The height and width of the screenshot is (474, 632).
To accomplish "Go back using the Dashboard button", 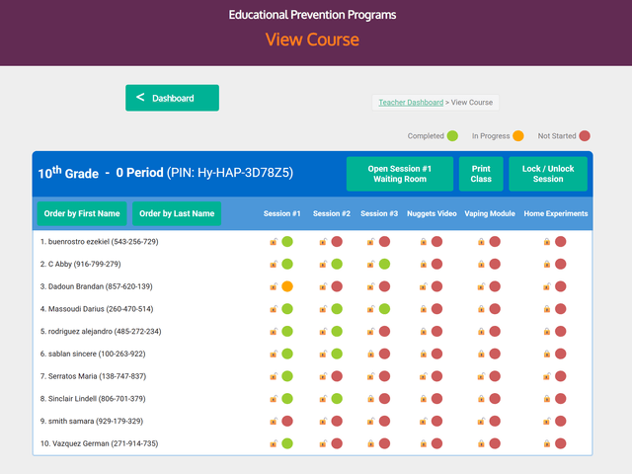I will (172, 98).
